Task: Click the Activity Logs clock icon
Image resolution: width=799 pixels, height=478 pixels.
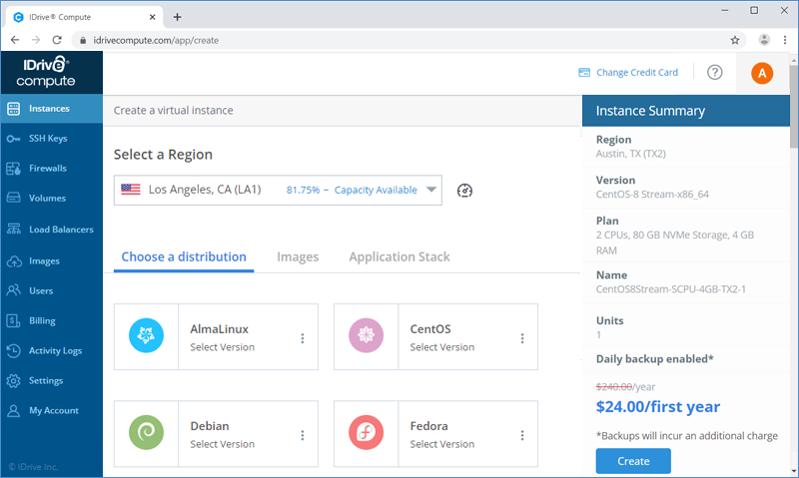Action: point(14,350)
